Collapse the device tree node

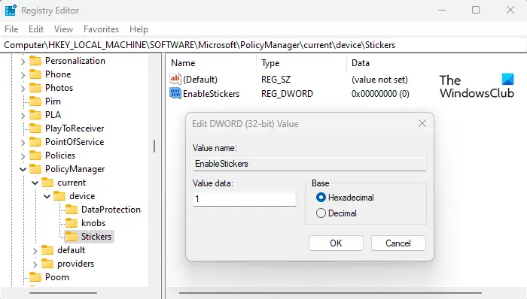(x=47, y=196)
